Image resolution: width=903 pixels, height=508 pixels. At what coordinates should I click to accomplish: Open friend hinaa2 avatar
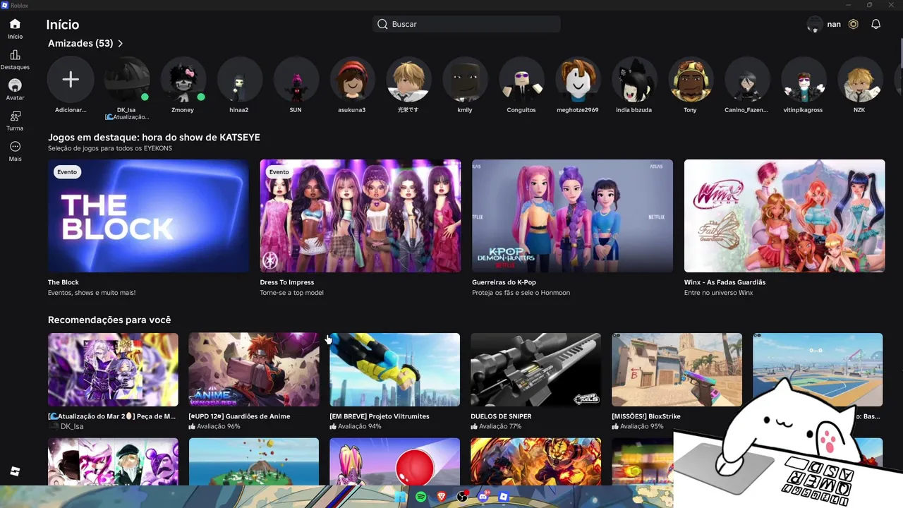(x=240, y=79)
